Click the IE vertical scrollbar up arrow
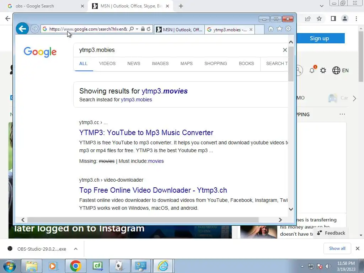Viewport: 364px width, 273px height. (291, 42)
